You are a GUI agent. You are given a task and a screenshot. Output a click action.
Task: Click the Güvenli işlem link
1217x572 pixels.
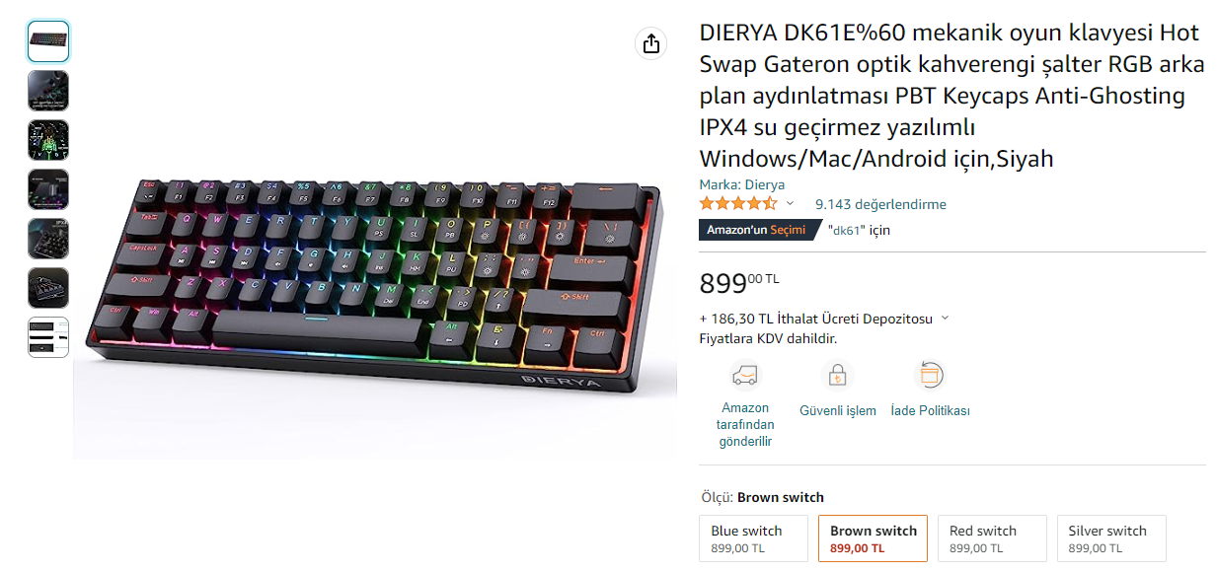pyautogui.click(x=838, y=411)
